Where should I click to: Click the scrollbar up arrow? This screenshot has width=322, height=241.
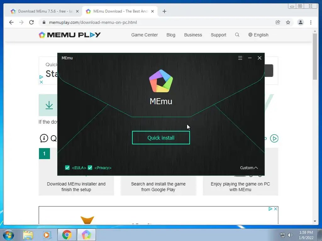coord(315,31)
